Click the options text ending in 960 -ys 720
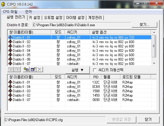This screenshot has height=126, width=164. tap(113, 37)
